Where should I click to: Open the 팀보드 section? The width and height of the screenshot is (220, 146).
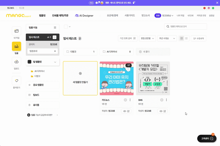[43, 95]
